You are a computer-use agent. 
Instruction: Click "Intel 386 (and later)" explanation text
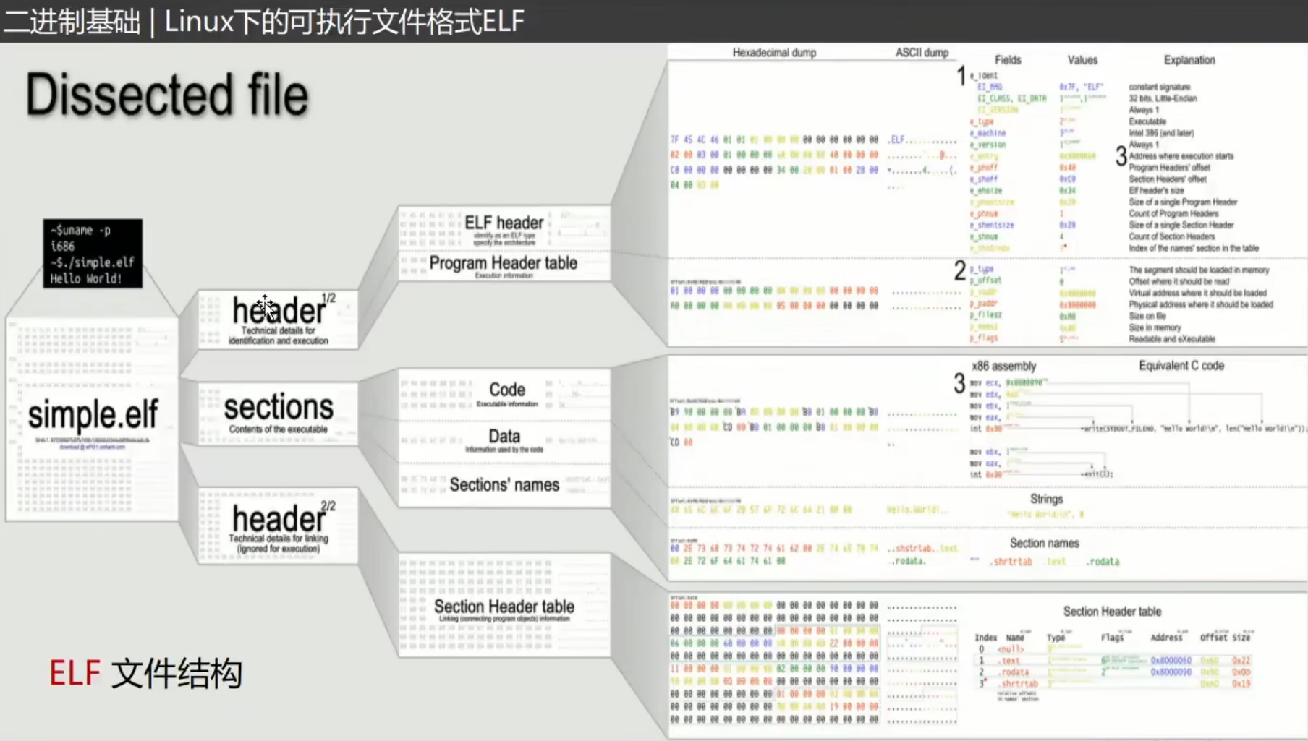[1161, 133]
